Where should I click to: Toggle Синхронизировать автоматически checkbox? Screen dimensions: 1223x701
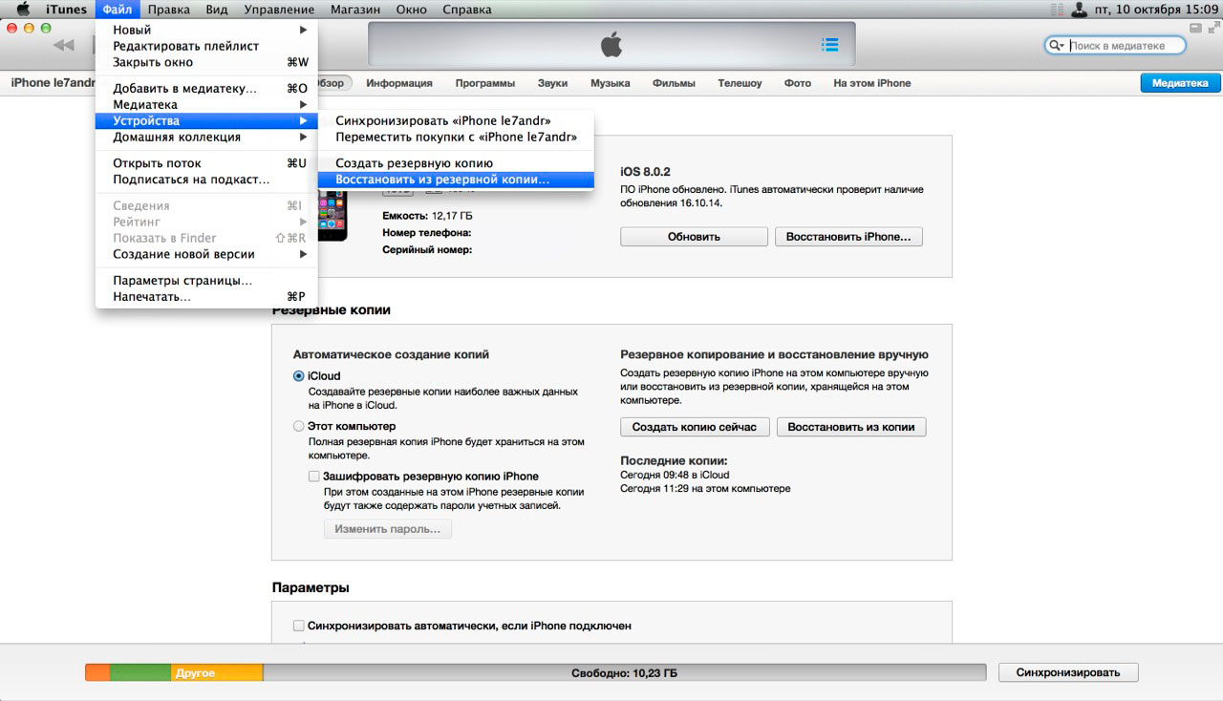(299, 626)
